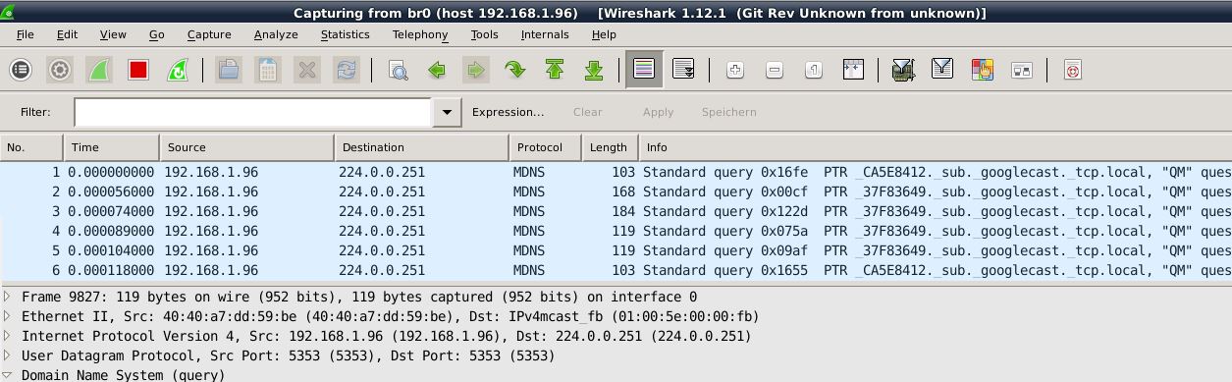Stop the running capture with red square
1232x382 pixels.
138,70
